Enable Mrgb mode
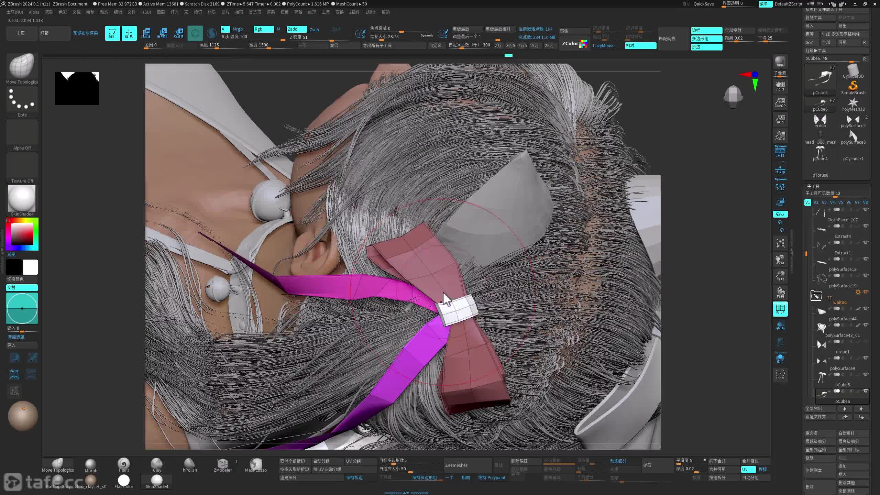The image size is (880, 495). pos(238,29)
